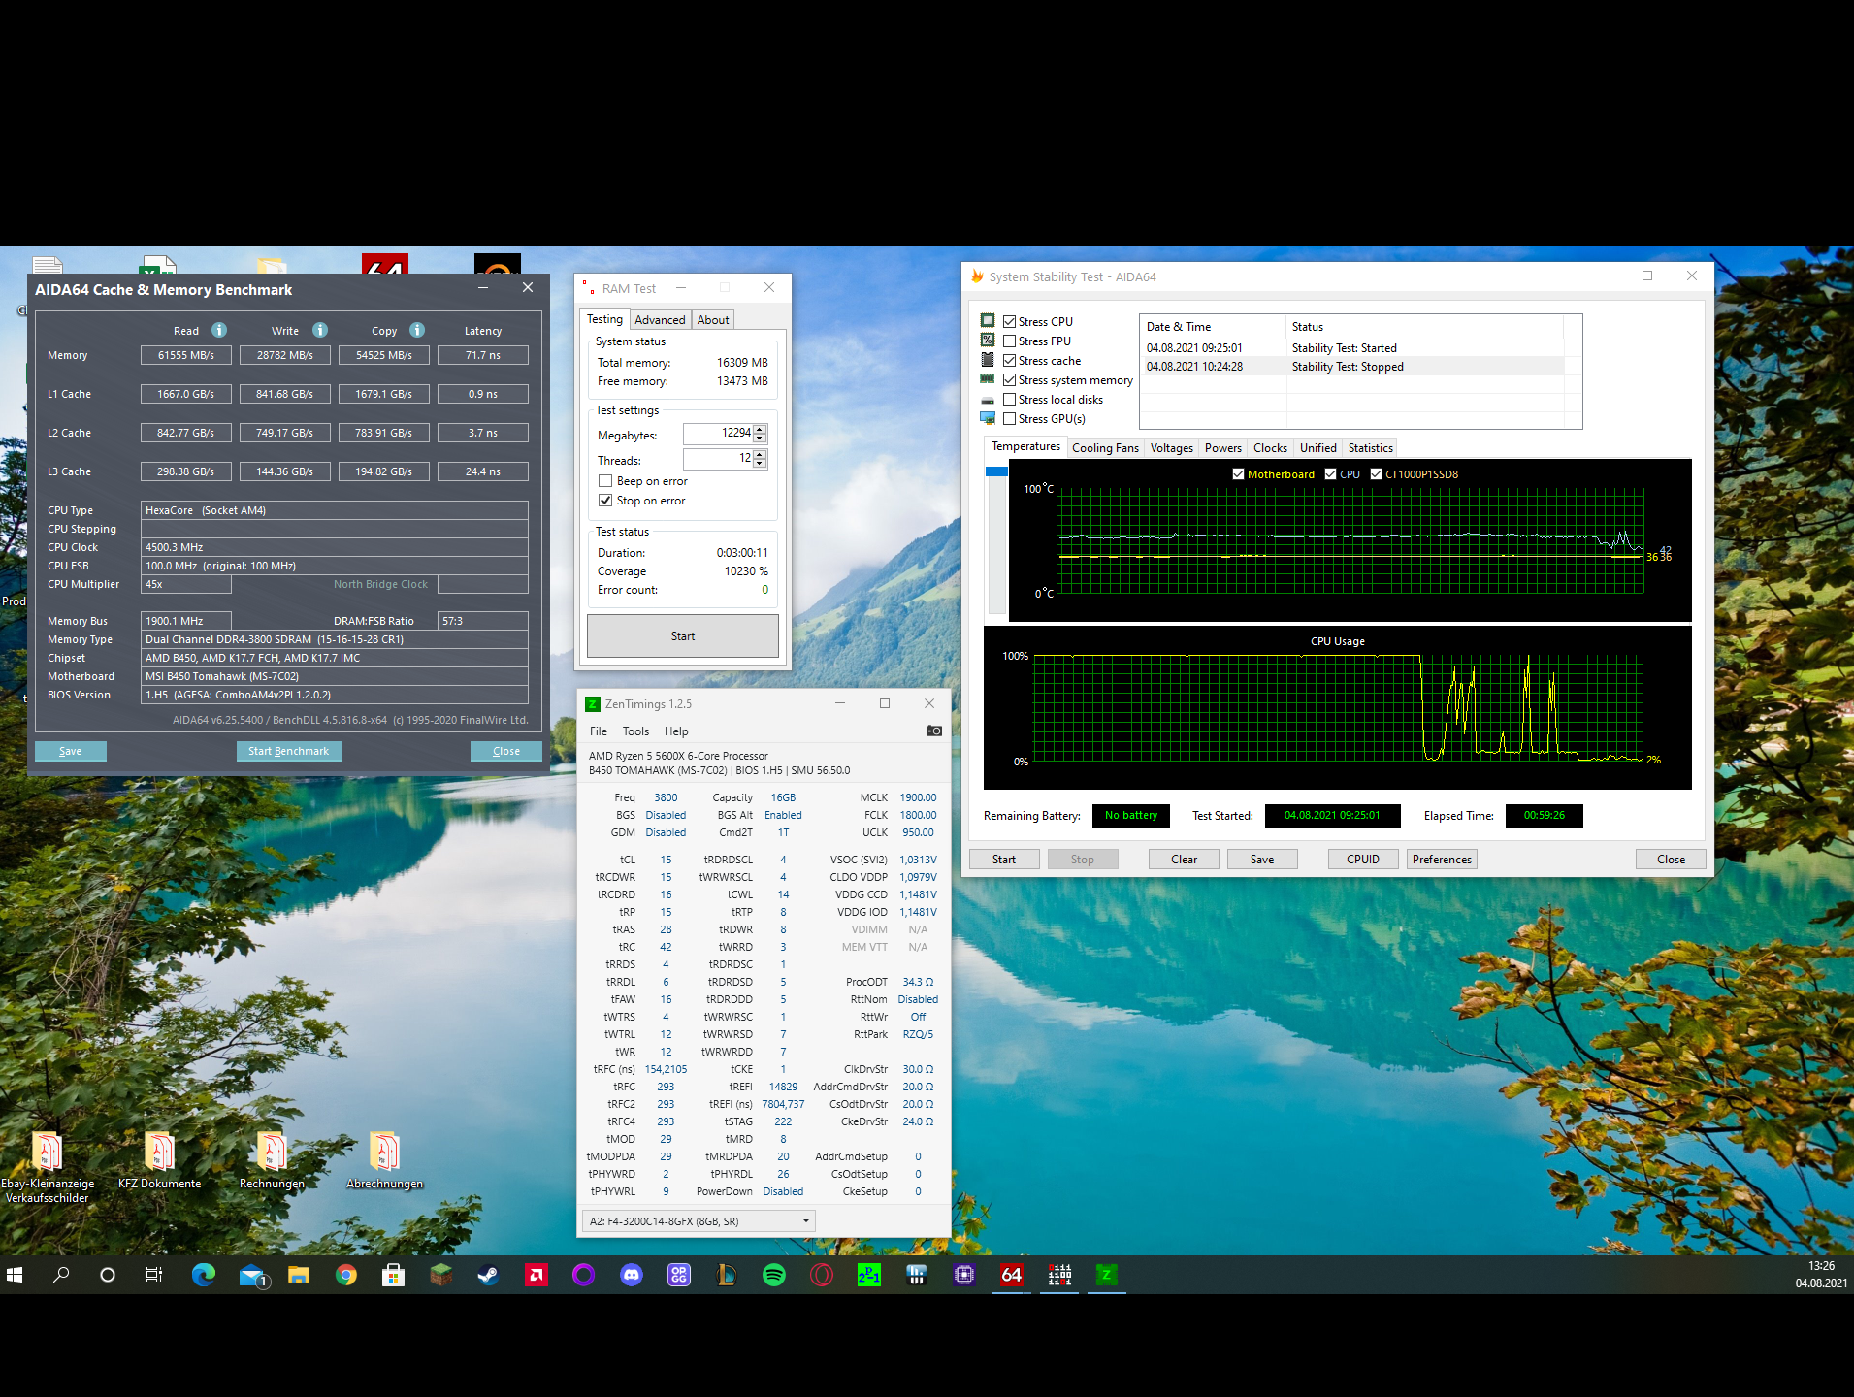Click Clear in the System Stability Test
1854x1397 pixels.
[x=1184, y=860]
